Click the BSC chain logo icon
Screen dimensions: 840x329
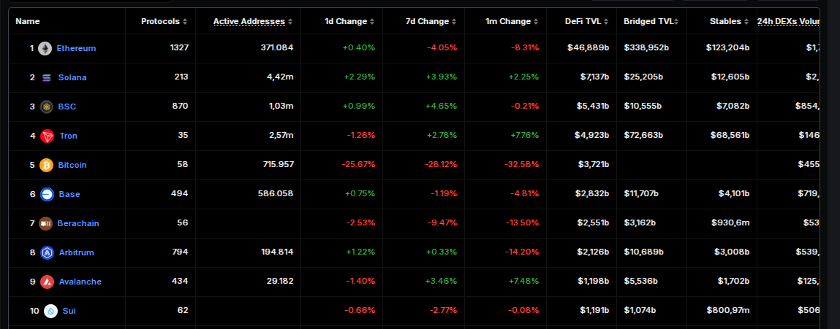(47, 107)
